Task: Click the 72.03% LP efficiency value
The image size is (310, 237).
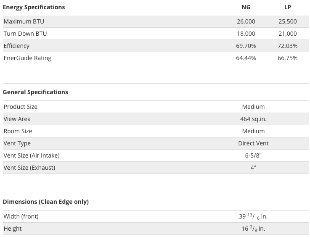Action: click(x=288, y=46)
